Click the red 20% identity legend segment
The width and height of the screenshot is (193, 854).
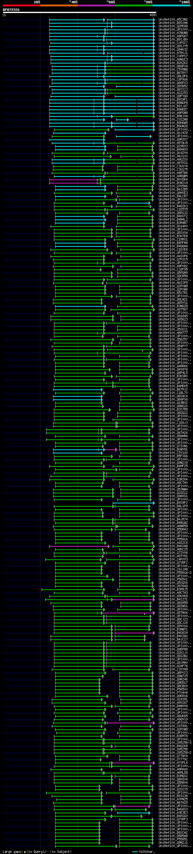[x=21, y=5]
